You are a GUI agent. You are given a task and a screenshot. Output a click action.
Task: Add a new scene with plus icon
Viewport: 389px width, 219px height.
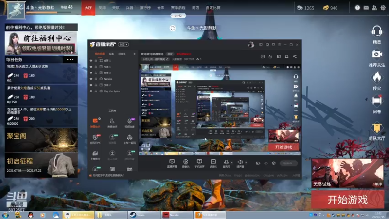[135, 54]
